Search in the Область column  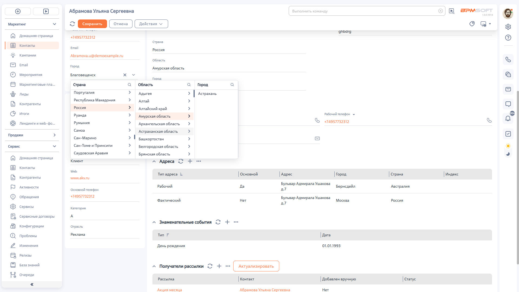click(x=189, y=85)
